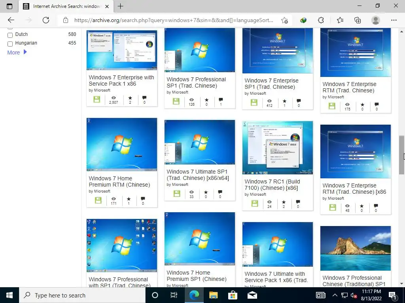Click software icon under Enterprise Service Pack 1 x86
Screen dimensions: 405x303
[x=97, y=99]
